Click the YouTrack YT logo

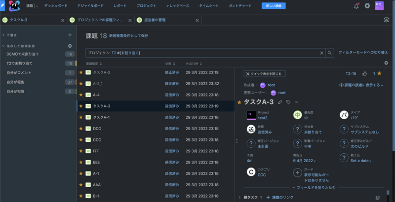[14, 6]
